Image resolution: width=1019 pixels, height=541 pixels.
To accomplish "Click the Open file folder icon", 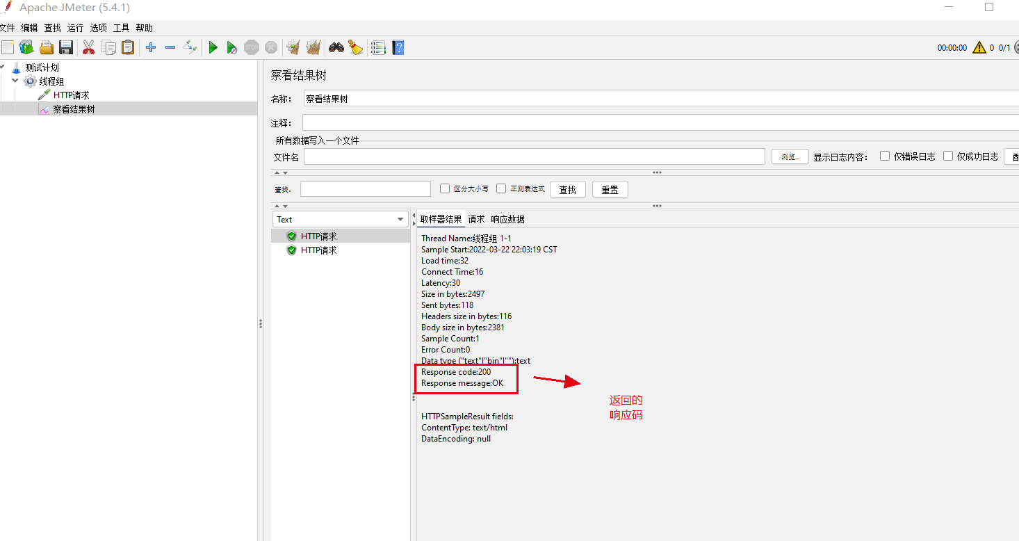I will pos(47,47).
